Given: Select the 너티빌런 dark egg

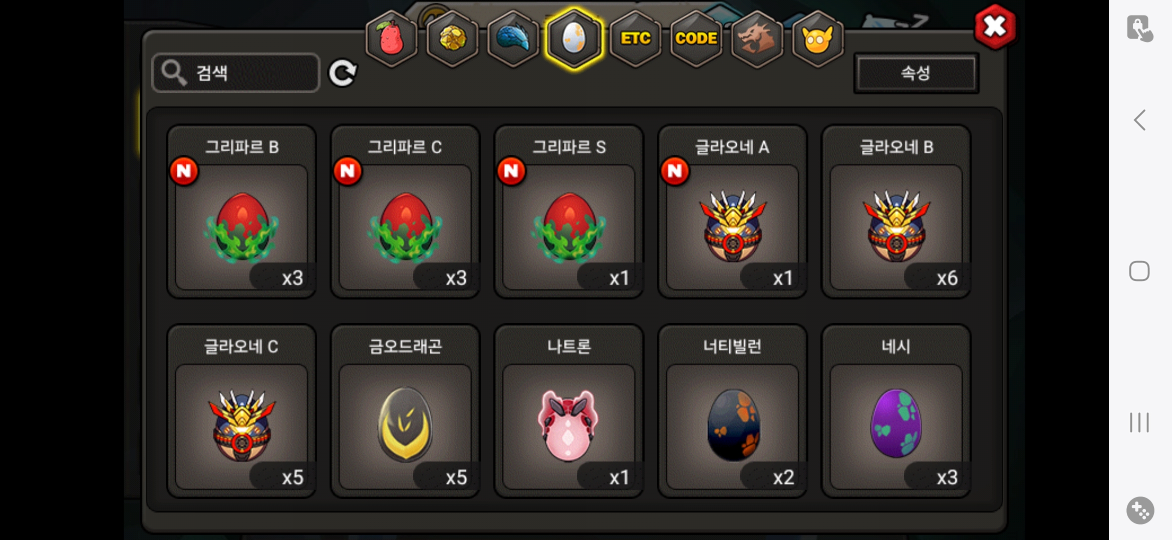Looking at the screenshot, I should point(732,411).
